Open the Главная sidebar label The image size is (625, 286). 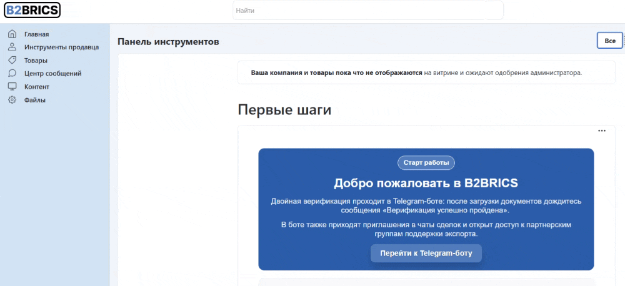(x=37, y=34)
